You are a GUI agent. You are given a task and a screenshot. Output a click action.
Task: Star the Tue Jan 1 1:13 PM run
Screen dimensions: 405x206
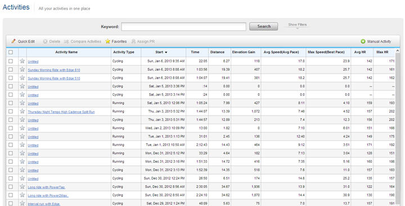tap(22, 136)
